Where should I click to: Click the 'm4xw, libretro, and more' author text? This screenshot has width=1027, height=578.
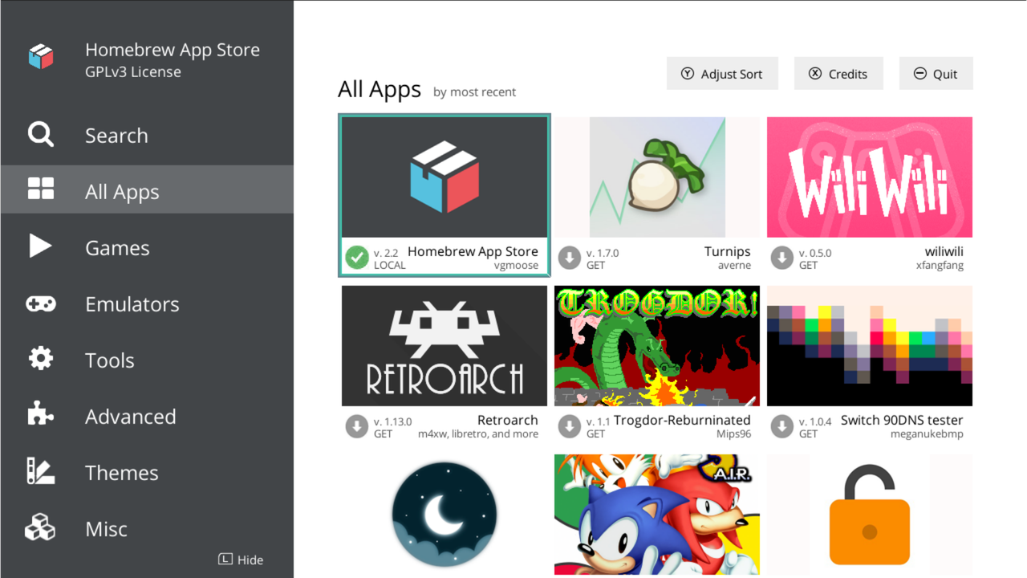[478, 434]
